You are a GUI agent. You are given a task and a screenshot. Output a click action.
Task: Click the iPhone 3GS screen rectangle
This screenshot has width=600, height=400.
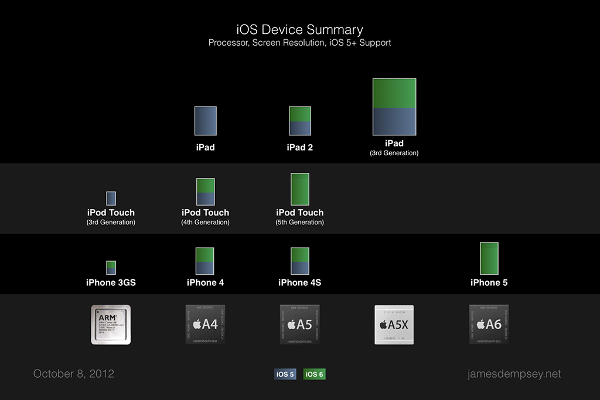click(111, 268)
